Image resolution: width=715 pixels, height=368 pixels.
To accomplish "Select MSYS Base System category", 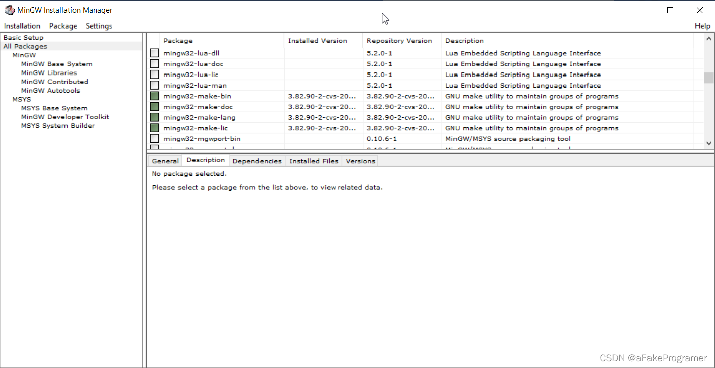I will (54, 108).
